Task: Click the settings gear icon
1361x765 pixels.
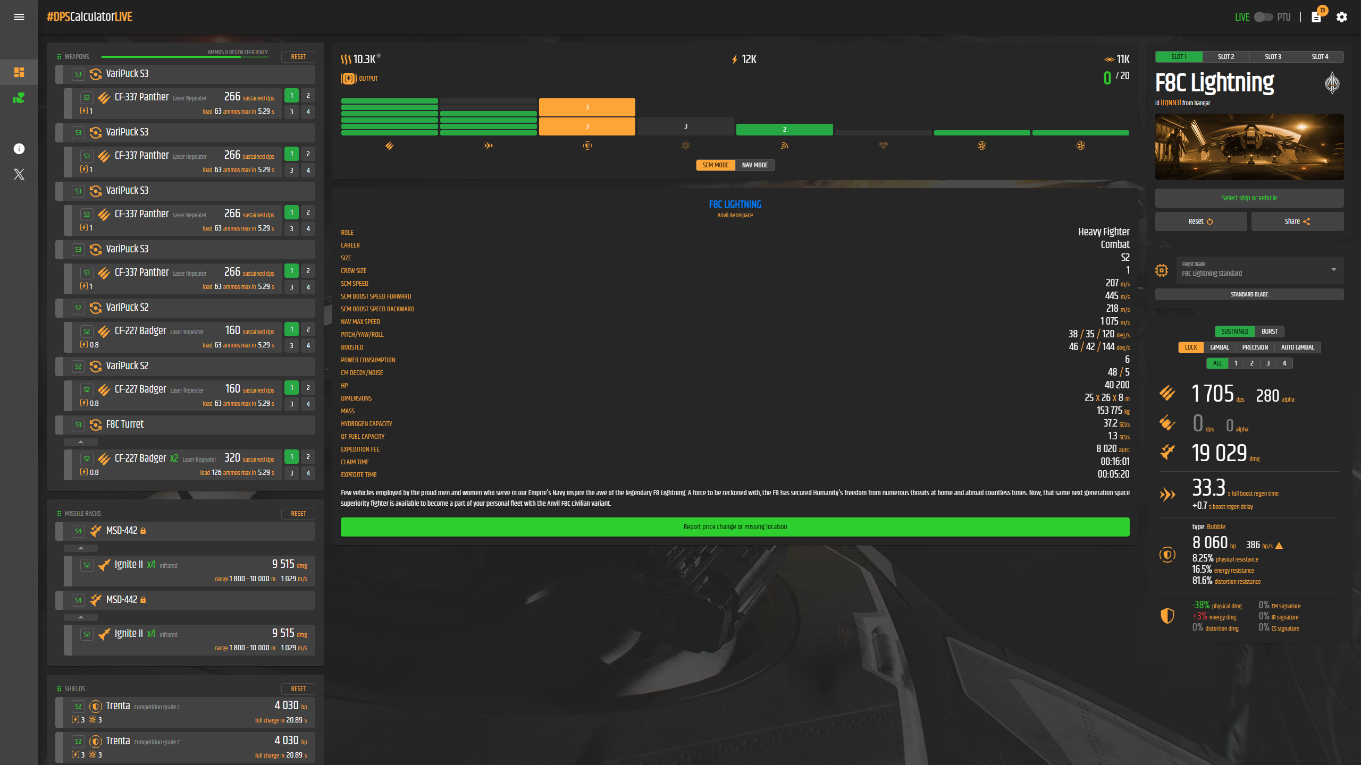Action: click(x=1342, y=17)
